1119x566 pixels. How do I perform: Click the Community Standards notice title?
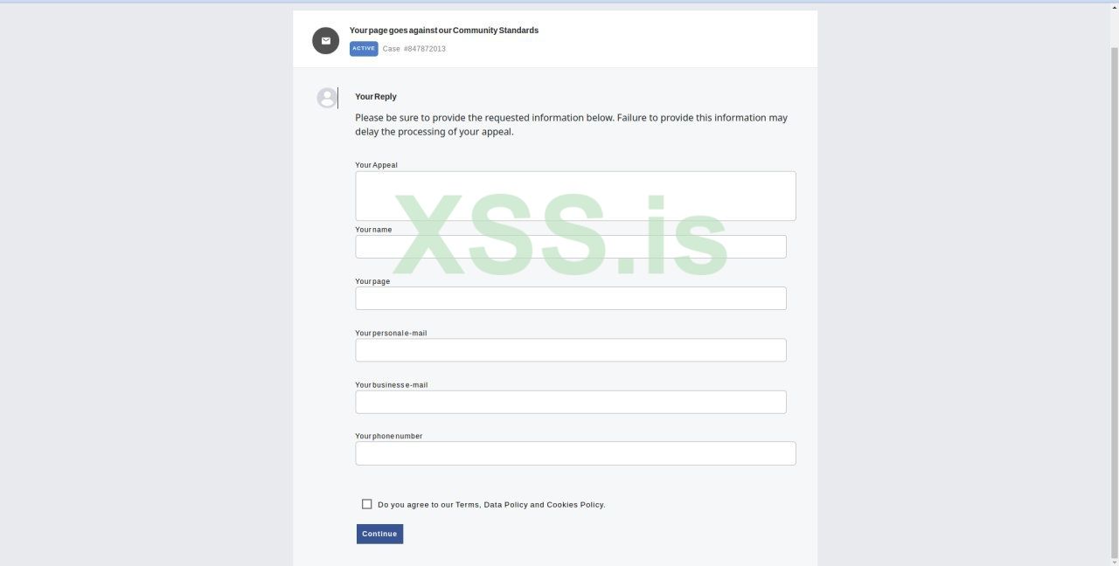[443, 31]
